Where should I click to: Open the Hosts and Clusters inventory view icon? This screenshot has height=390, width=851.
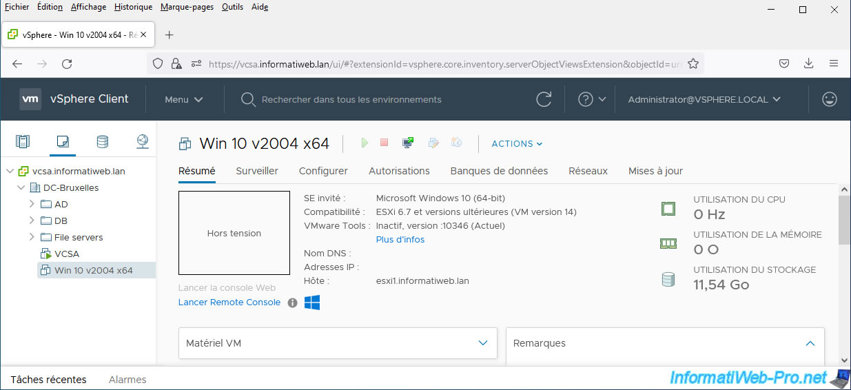[x=23, y=142]
